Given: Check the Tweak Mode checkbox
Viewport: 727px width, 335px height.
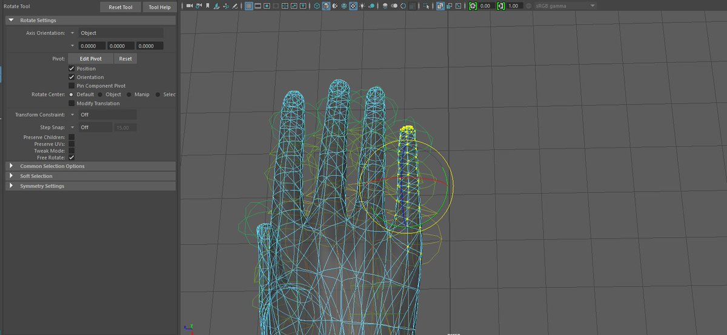Looking at the screenshot, I should [71, 150].
